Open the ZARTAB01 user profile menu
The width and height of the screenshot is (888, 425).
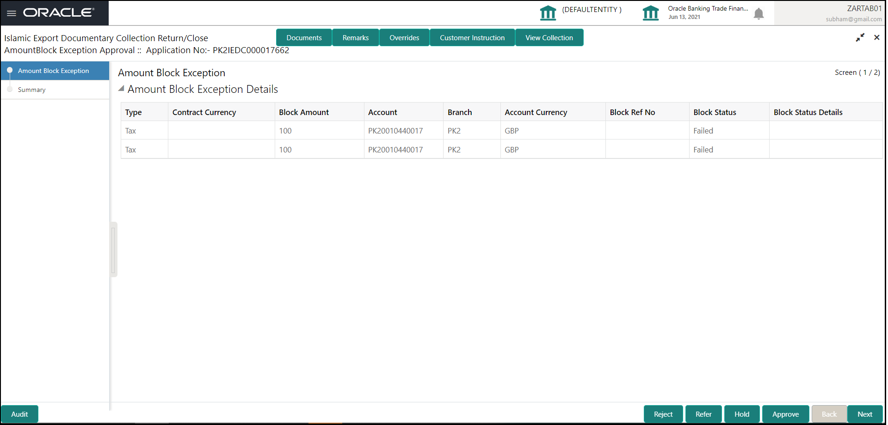(853, 13)
